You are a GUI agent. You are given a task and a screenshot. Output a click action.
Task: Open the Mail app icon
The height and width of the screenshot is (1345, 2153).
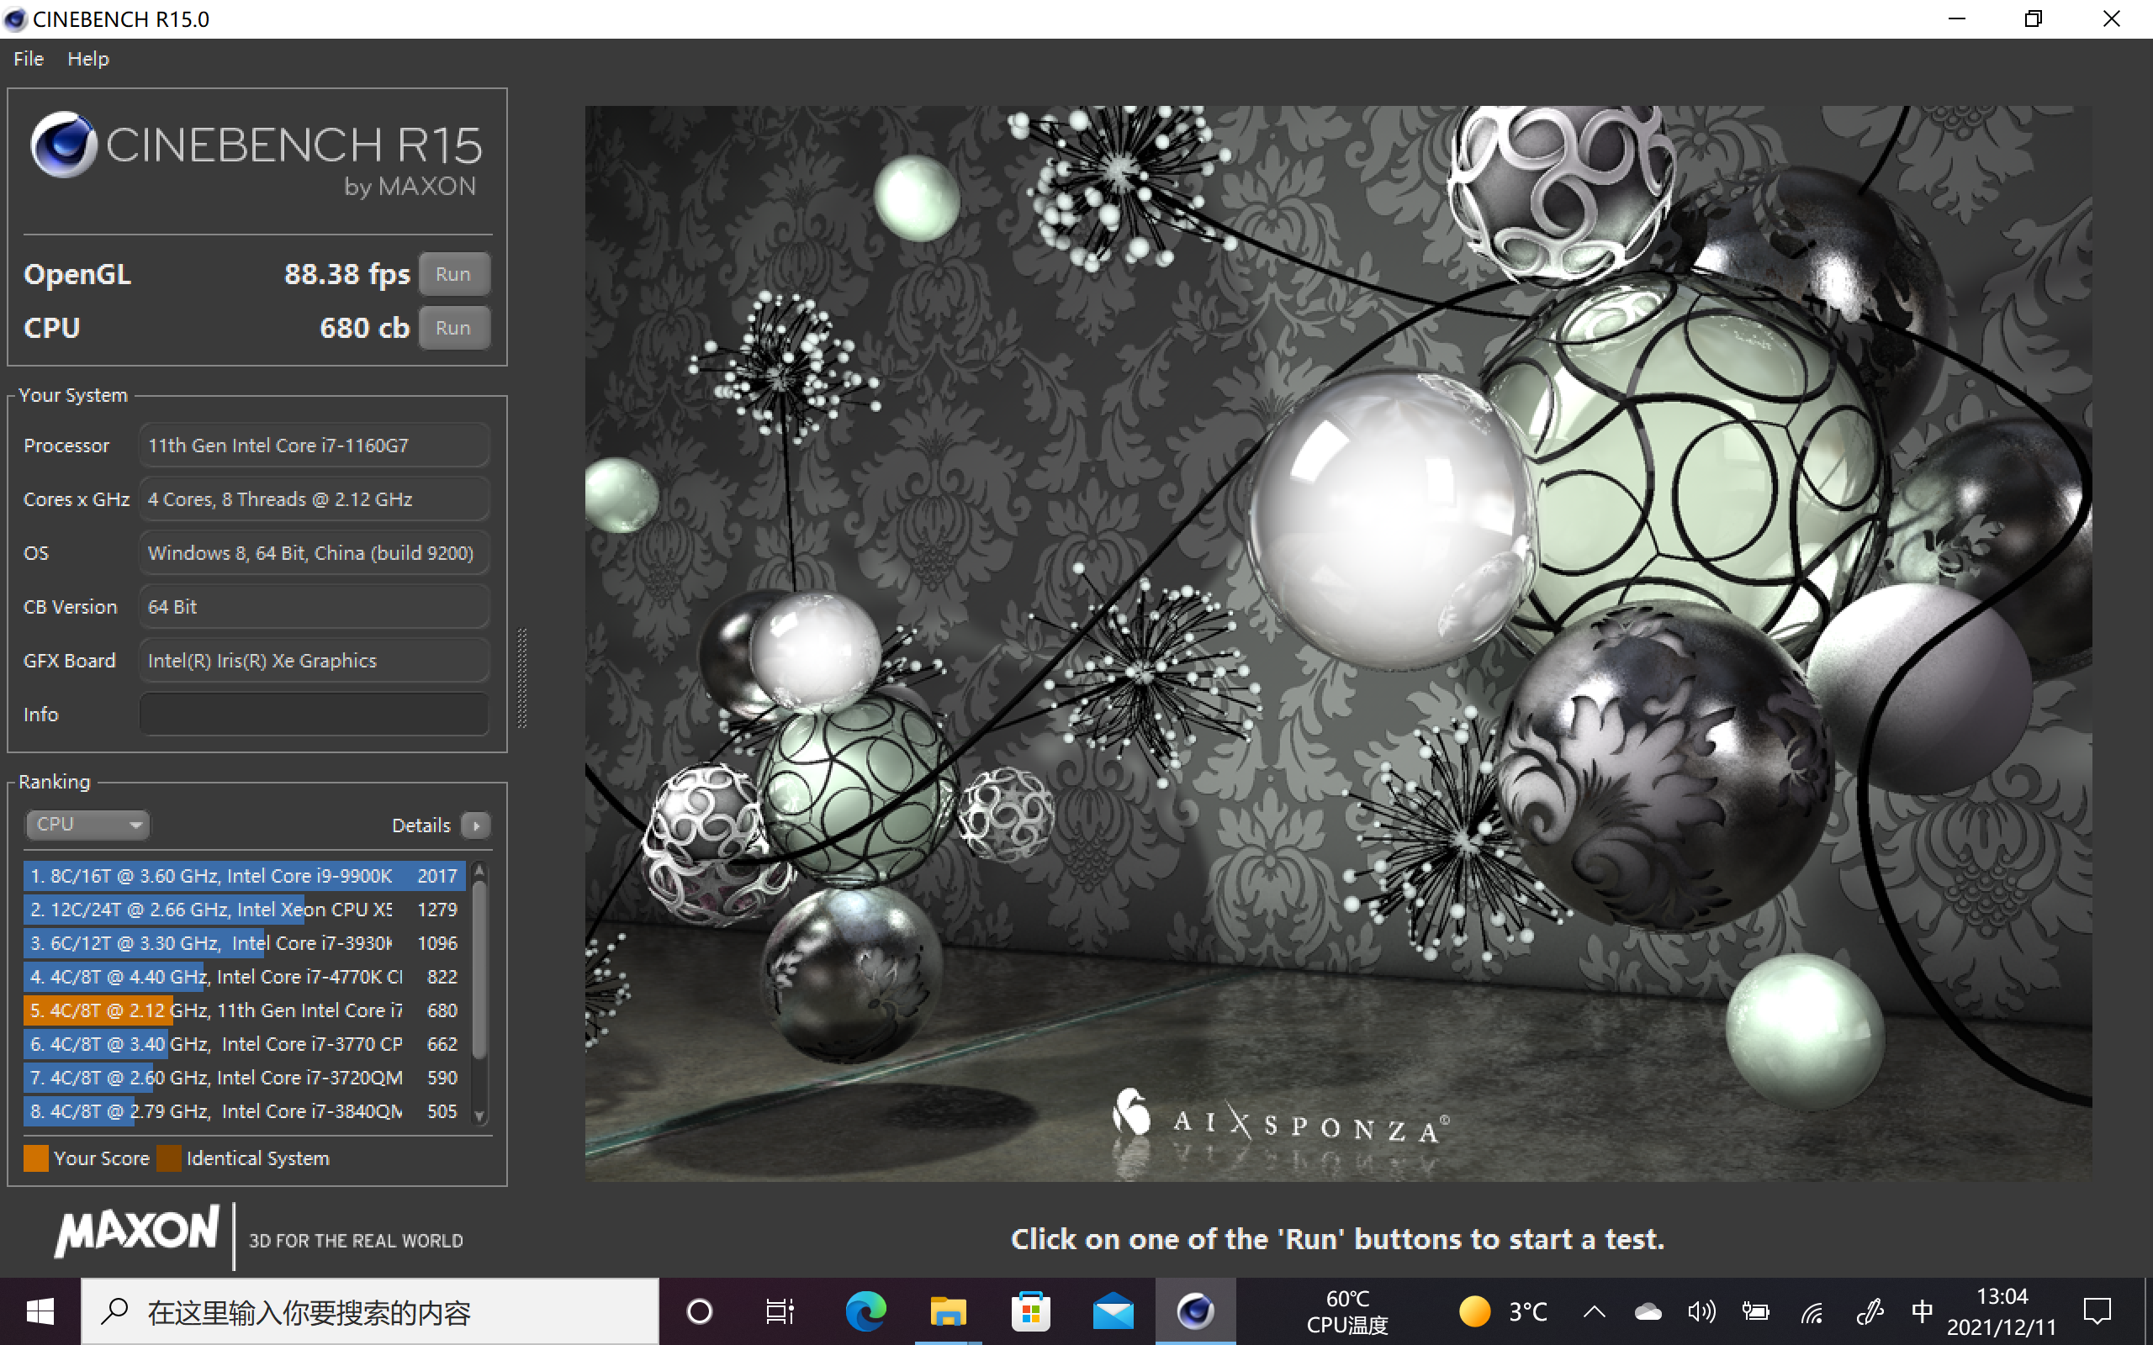(x=1113, y=1311)
